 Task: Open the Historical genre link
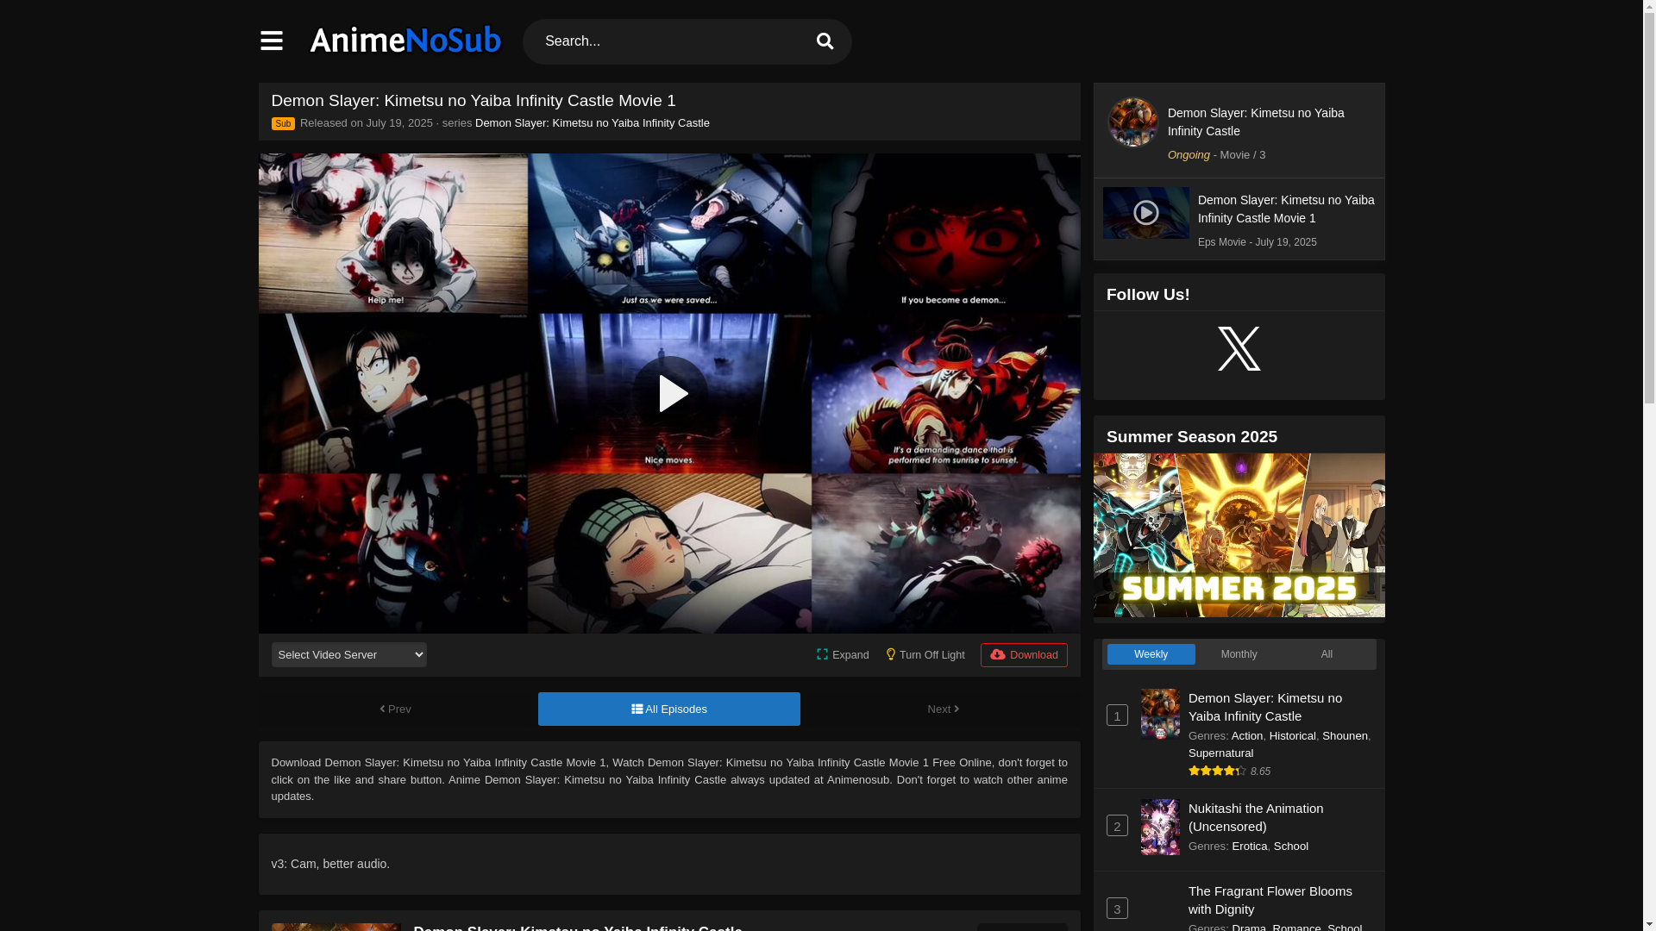(x=1293, y=735)
